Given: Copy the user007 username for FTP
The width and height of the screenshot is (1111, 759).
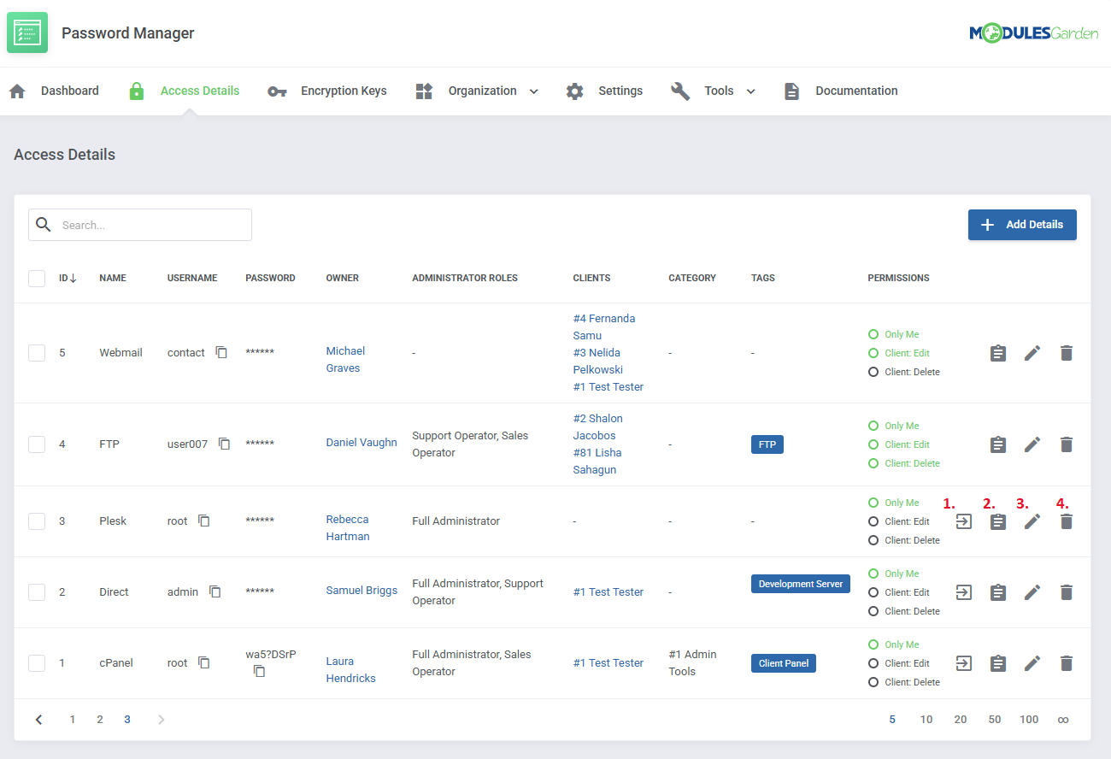Looking at the screenshot, I should (224, 444).
